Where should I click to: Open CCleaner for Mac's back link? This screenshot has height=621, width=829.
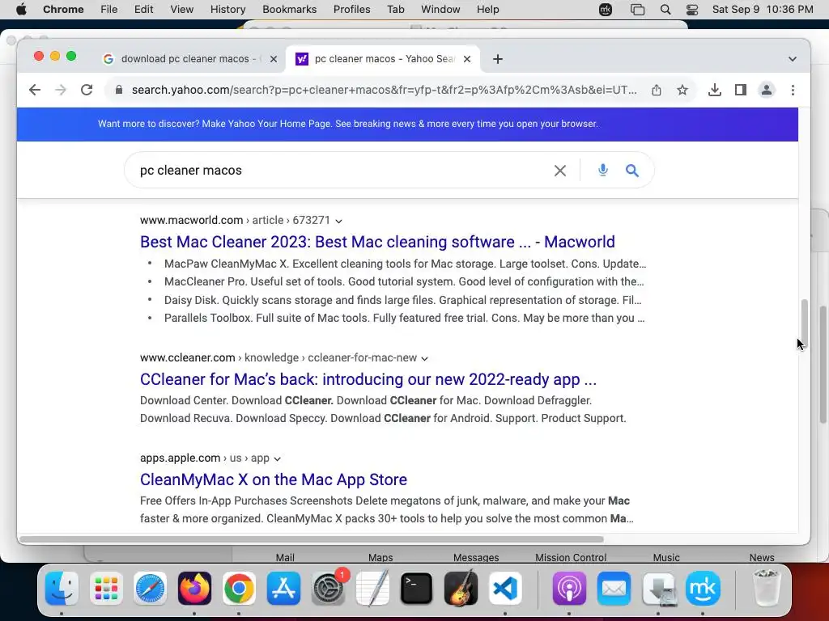point(368,380)
